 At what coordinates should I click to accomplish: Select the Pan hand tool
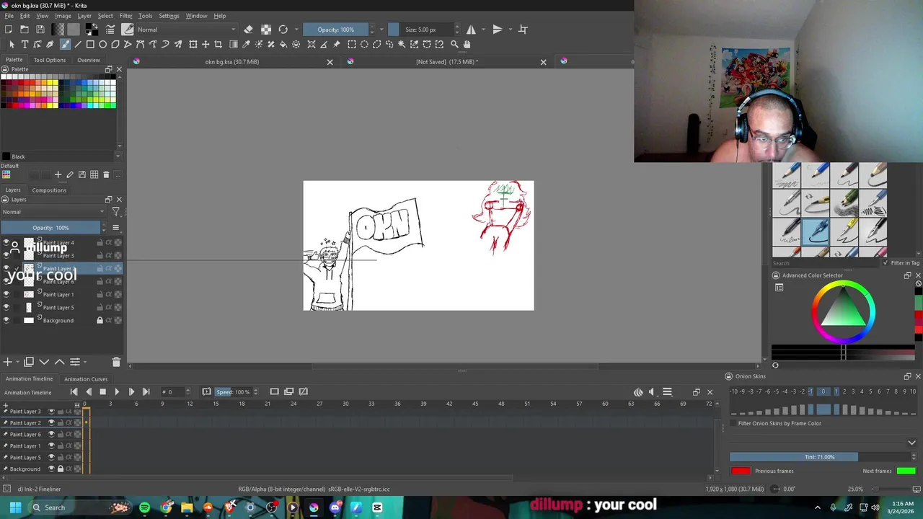click(467, 45)
